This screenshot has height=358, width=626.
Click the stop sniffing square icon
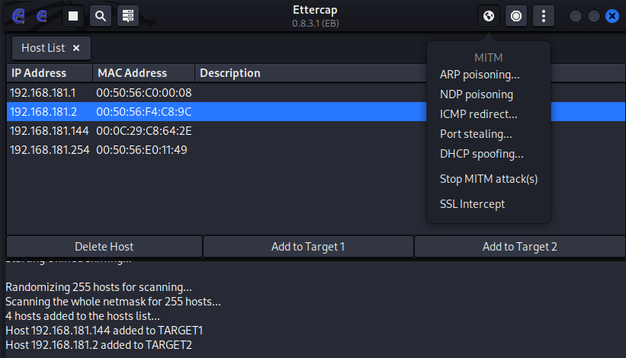73,15
